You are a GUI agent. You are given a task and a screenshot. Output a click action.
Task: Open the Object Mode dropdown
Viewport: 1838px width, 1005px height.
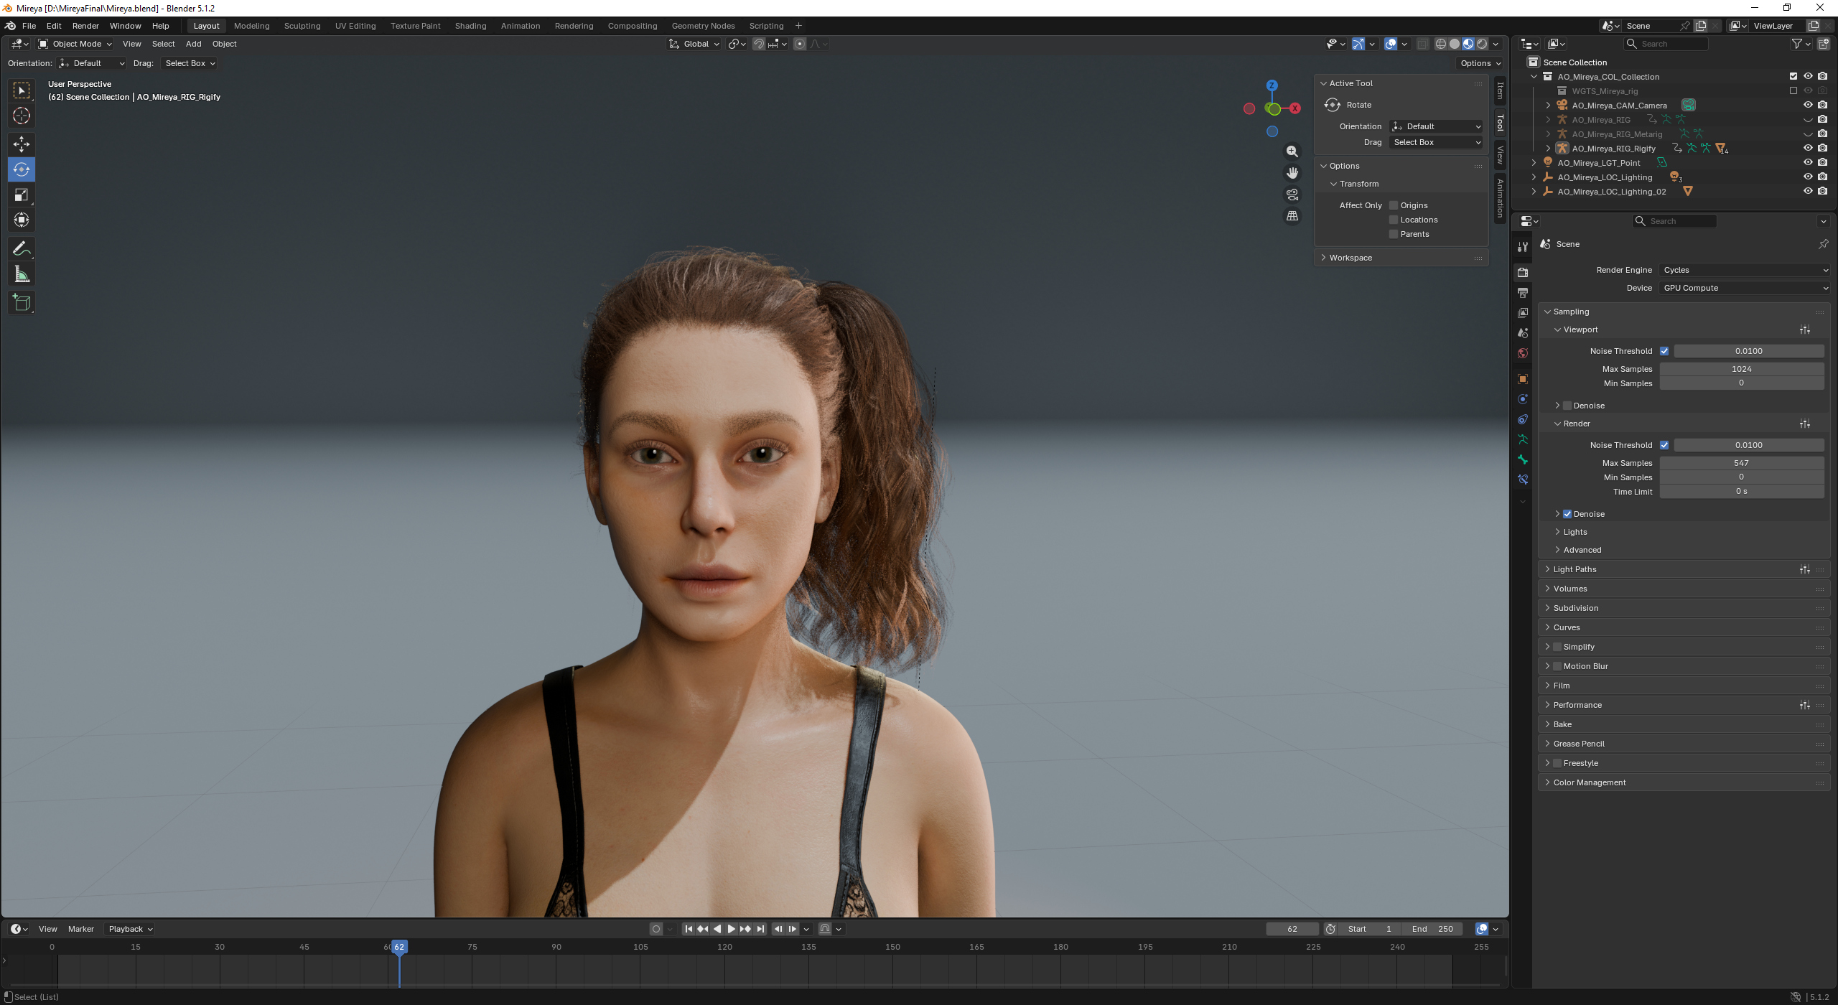(75, 44)
